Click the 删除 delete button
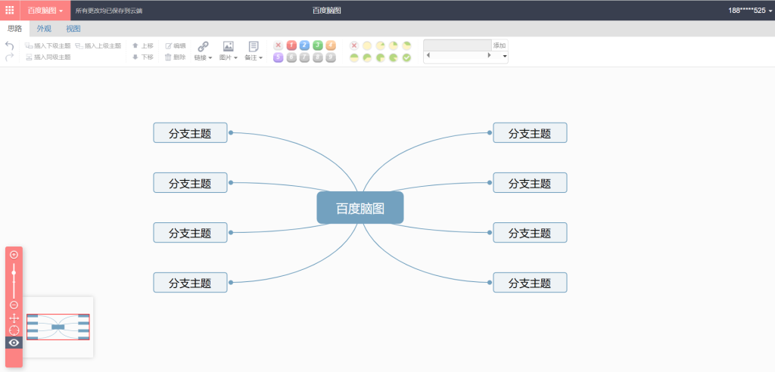Viewport: 775px width, 372px height. [176, 57]
